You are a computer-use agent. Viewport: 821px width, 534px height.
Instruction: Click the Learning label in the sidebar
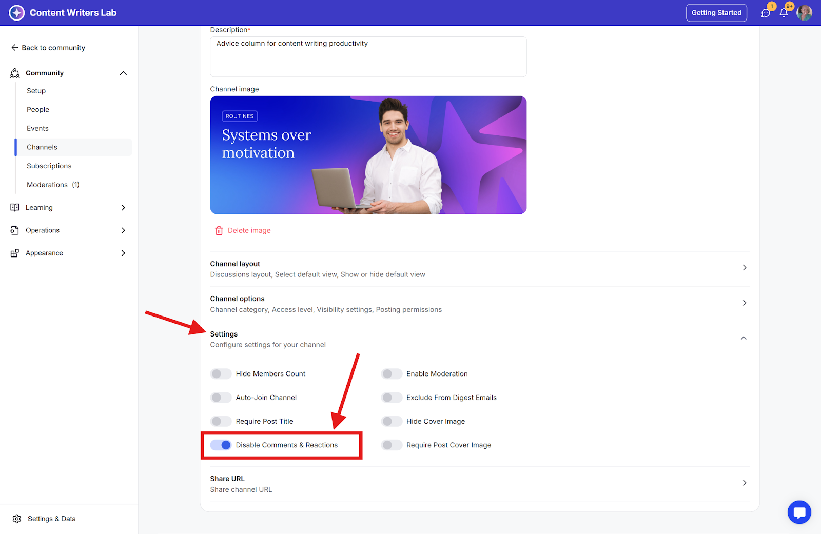[39, 208]
